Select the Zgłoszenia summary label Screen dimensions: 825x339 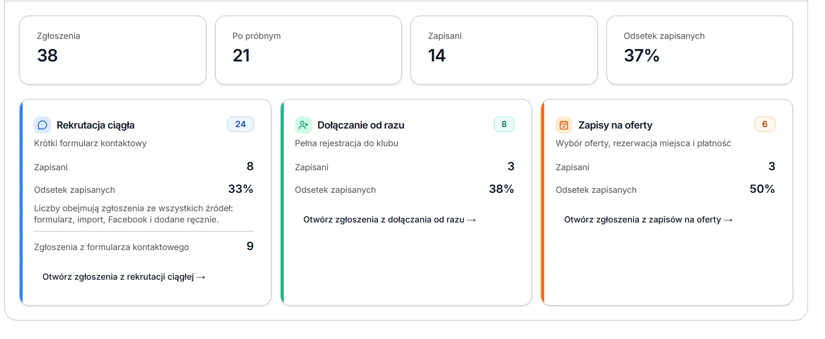58,36
